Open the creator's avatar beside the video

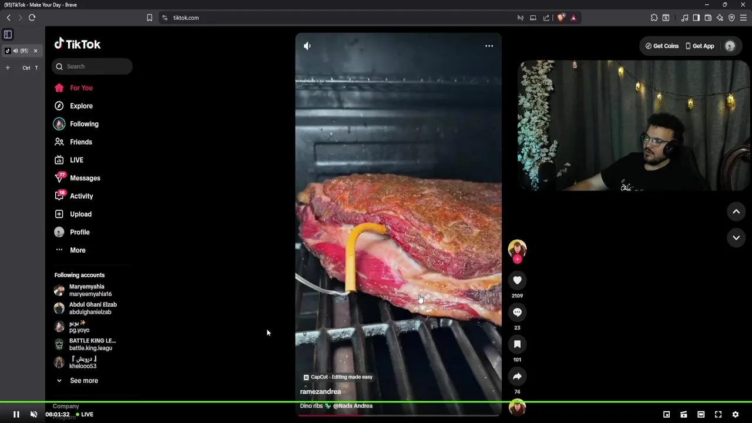click(517, 249)
